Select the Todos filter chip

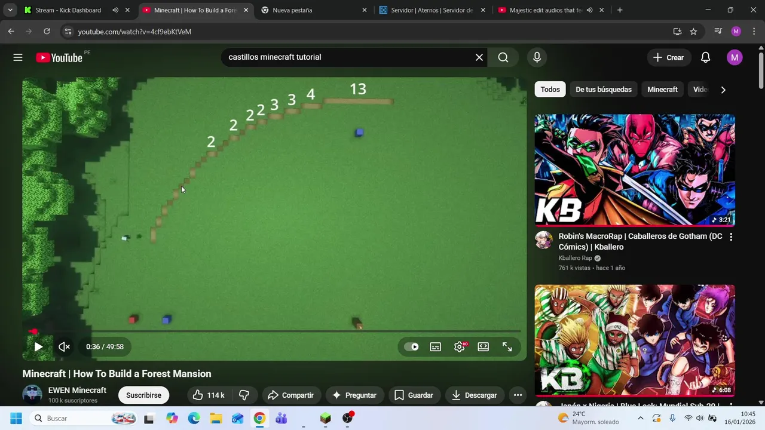coord(550,90)
